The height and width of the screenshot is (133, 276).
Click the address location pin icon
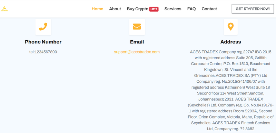pyautogui.click(x=230, y=27)
